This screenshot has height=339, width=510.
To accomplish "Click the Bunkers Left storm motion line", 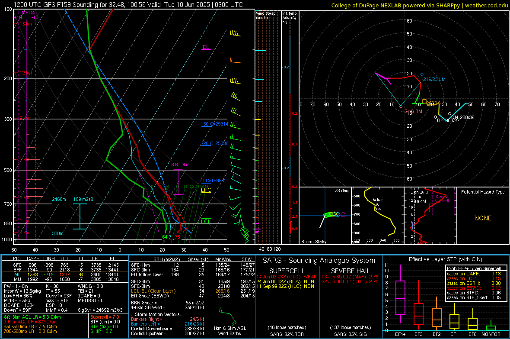I will coord(168,324).
